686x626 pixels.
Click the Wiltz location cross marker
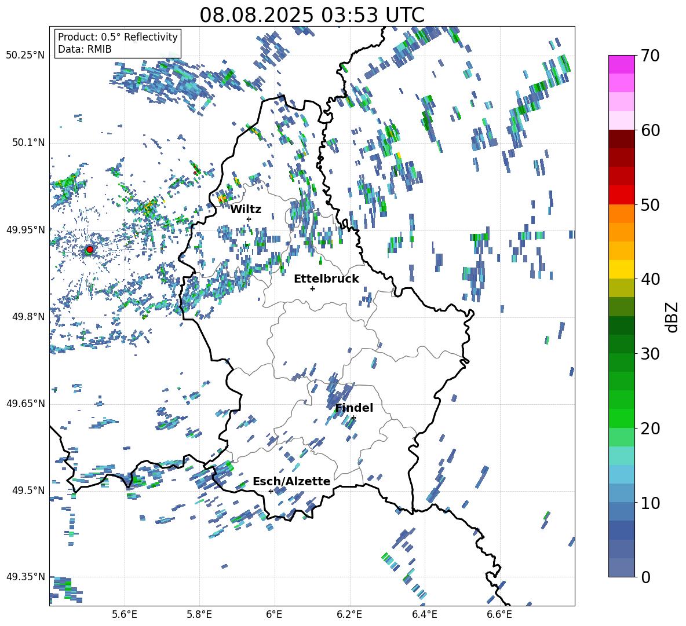[x=249, y=219]
